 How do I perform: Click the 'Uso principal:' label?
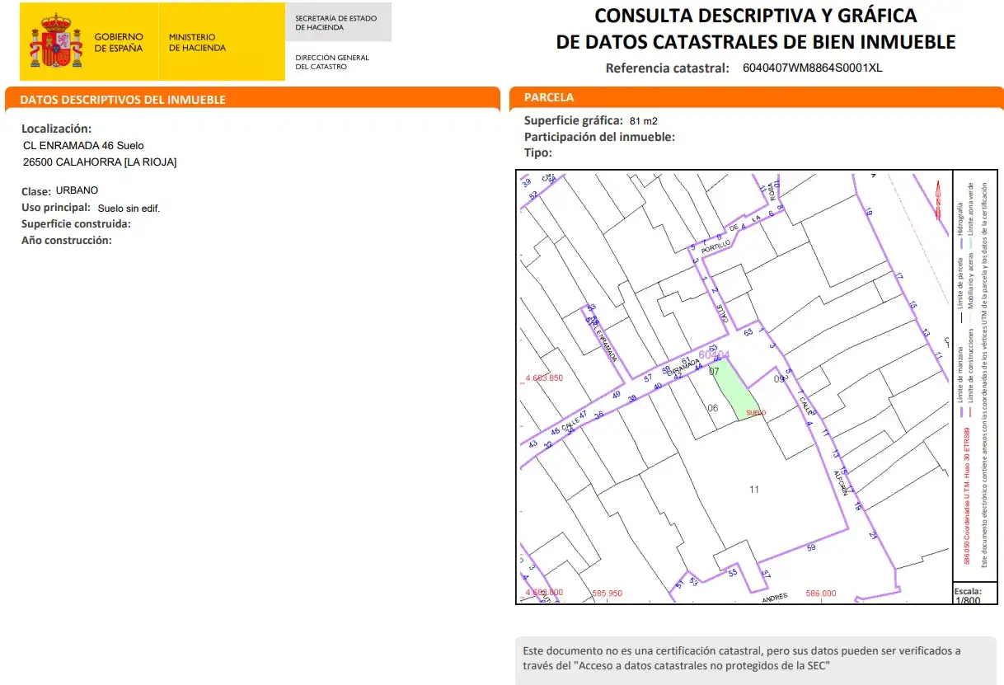(56, 208)
